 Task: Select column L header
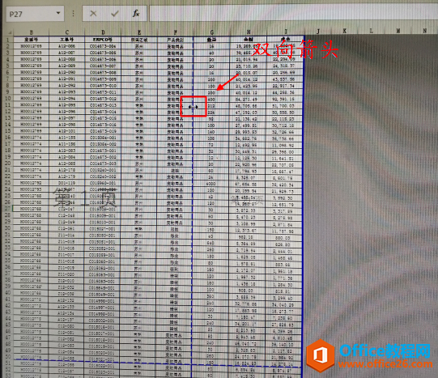(x=372, y=31)
